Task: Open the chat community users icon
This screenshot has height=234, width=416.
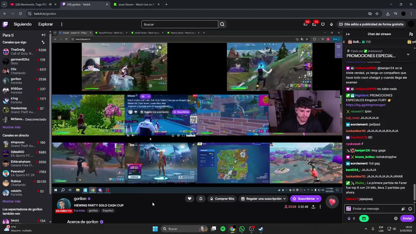Action: pyautogui.click(x=411, y=34)
